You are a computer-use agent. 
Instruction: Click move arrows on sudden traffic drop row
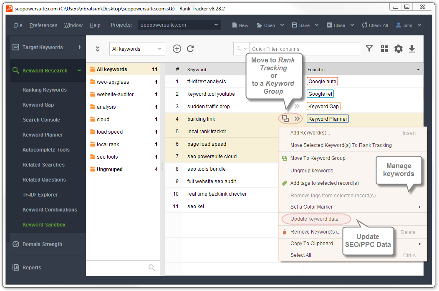point(297,107)
